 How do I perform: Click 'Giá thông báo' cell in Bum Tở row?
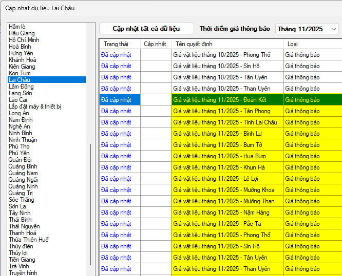pyautogui.click(x=302, y=145)
